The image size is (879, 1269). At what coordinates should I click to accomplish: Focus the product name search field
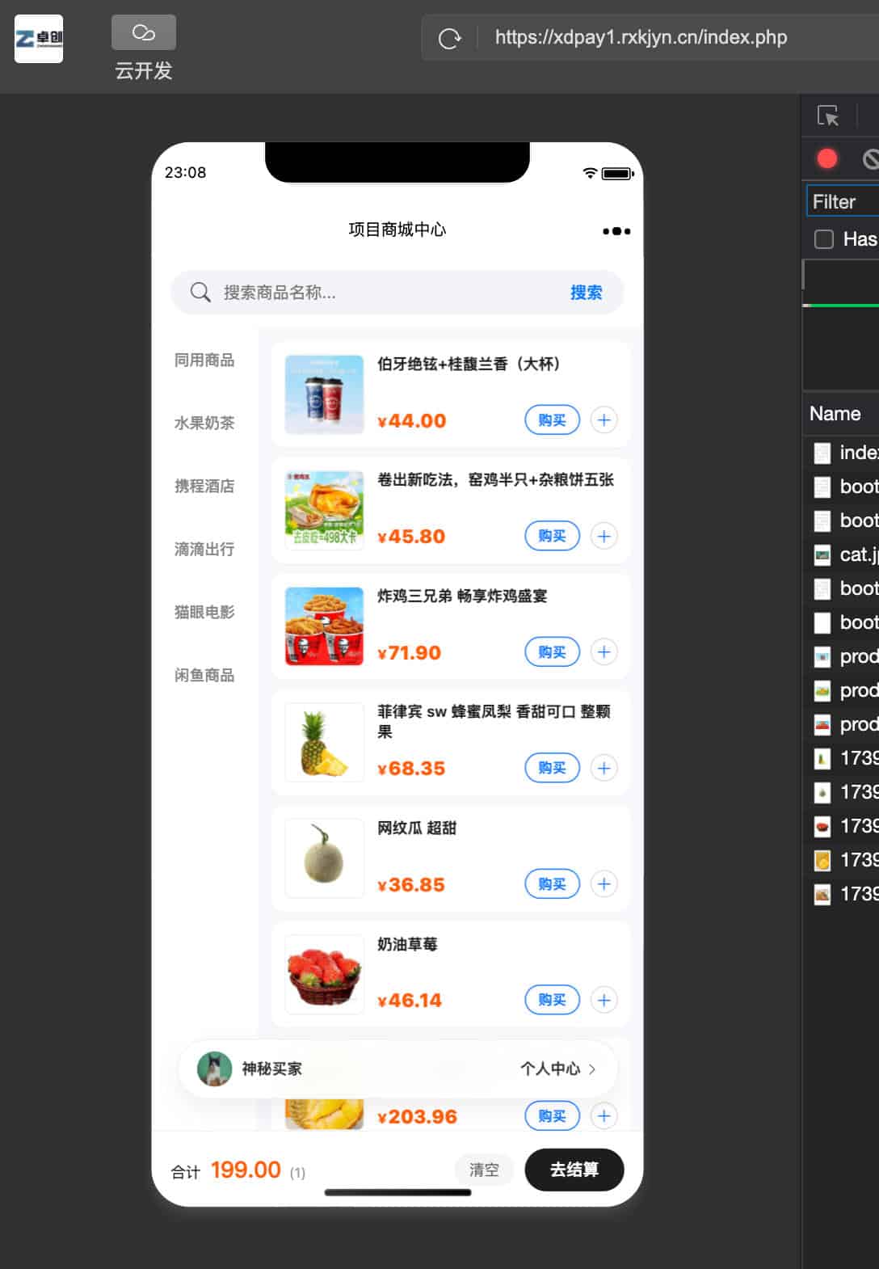coord(388,293)
